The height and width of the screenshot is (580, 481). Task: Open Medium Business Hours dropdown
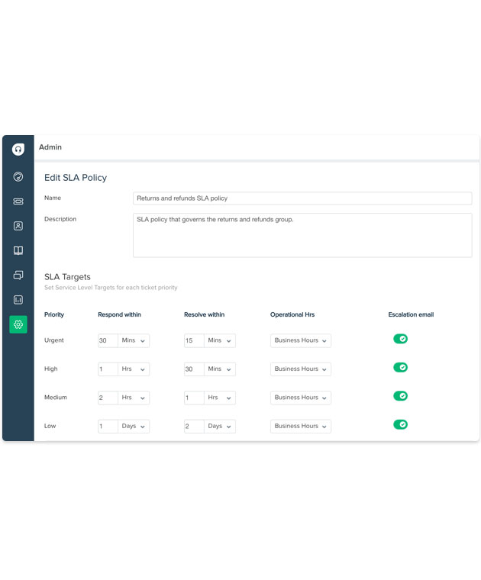(301, 398)
